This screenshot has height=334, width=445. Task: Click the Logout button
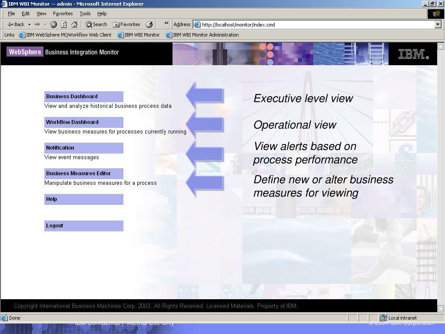(x=84, y=226)
